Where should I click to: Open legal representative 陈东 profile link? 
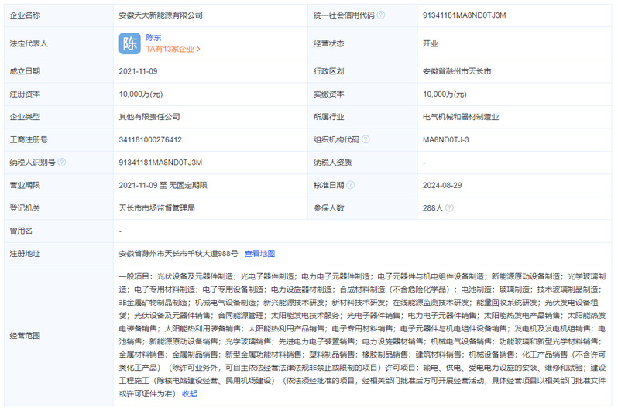(x=155, y=36)
